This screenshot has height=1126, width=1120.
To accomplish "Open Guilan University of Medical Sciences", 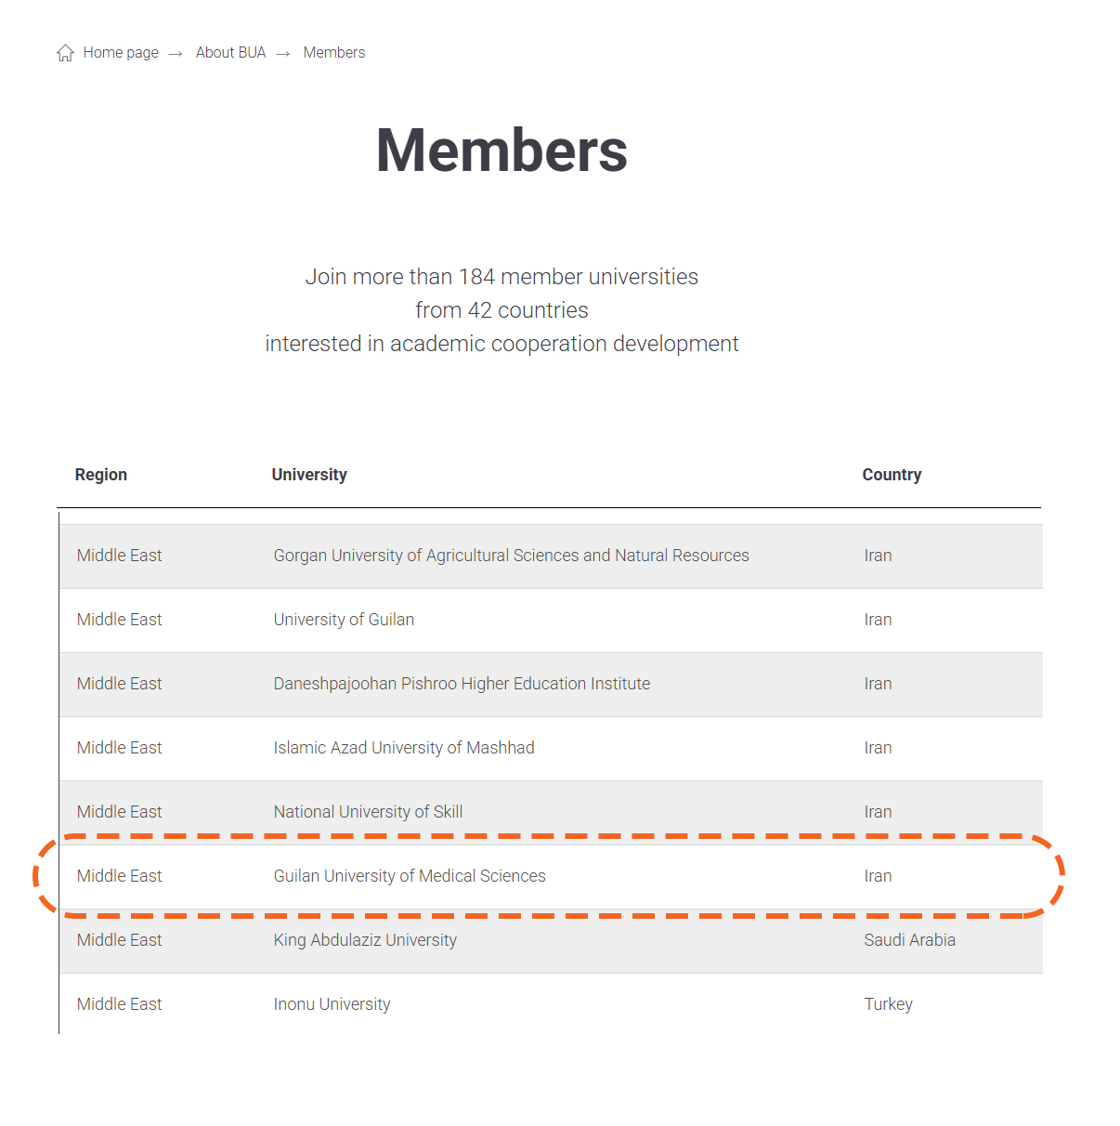I will 410,876.
